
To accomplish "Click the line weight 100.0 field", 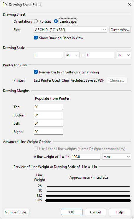I will (x=86, y=157).
